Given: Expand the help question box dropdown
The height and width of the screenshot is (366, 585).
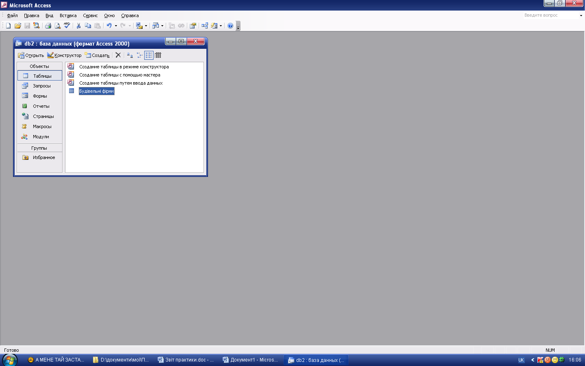Looking at the screenshot, I should [x=581, y=15].
